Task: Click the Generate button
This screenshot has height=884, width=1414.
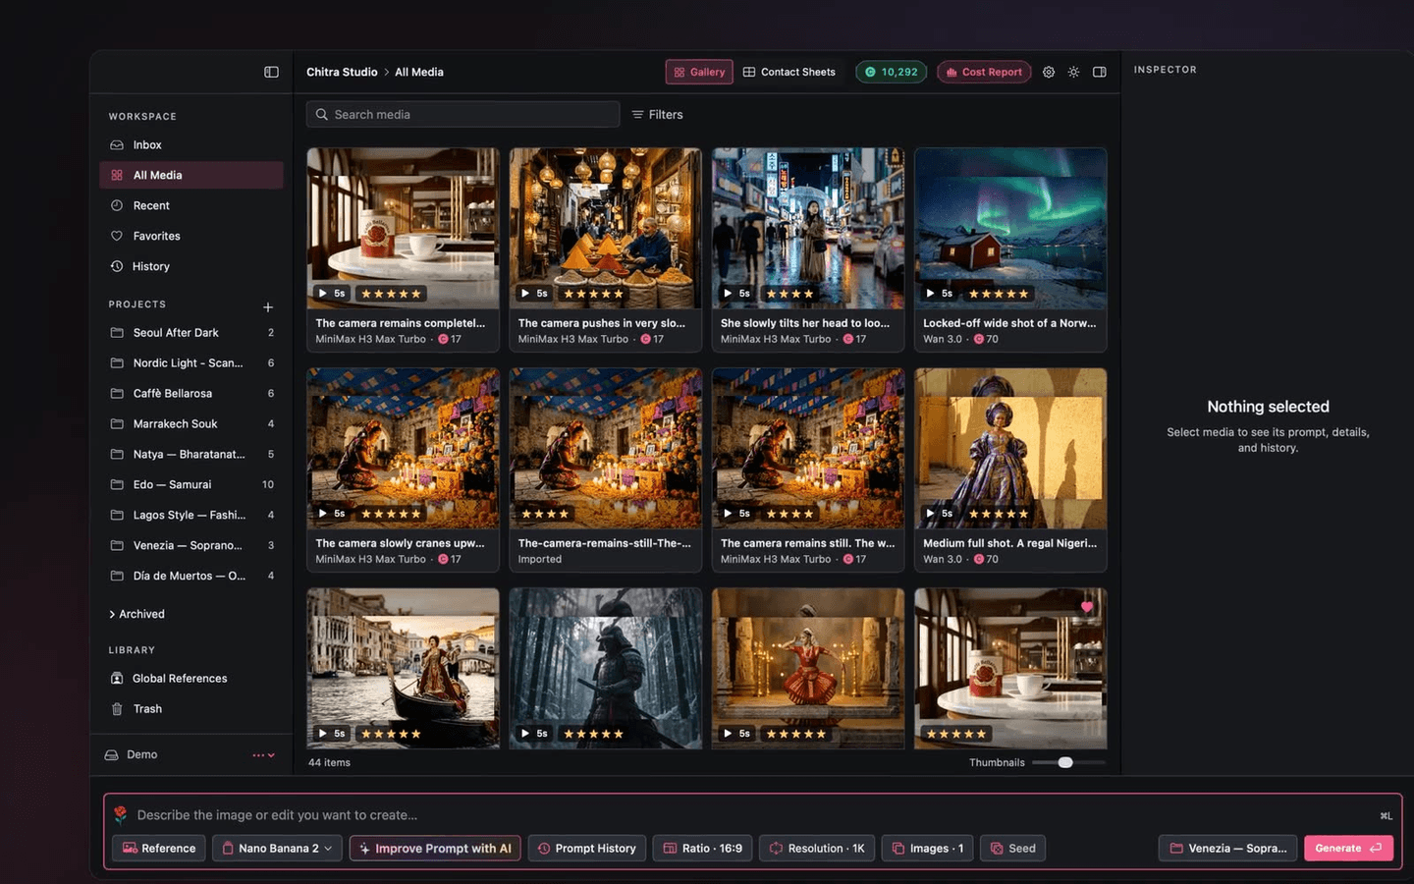Action: [1348, 849]
